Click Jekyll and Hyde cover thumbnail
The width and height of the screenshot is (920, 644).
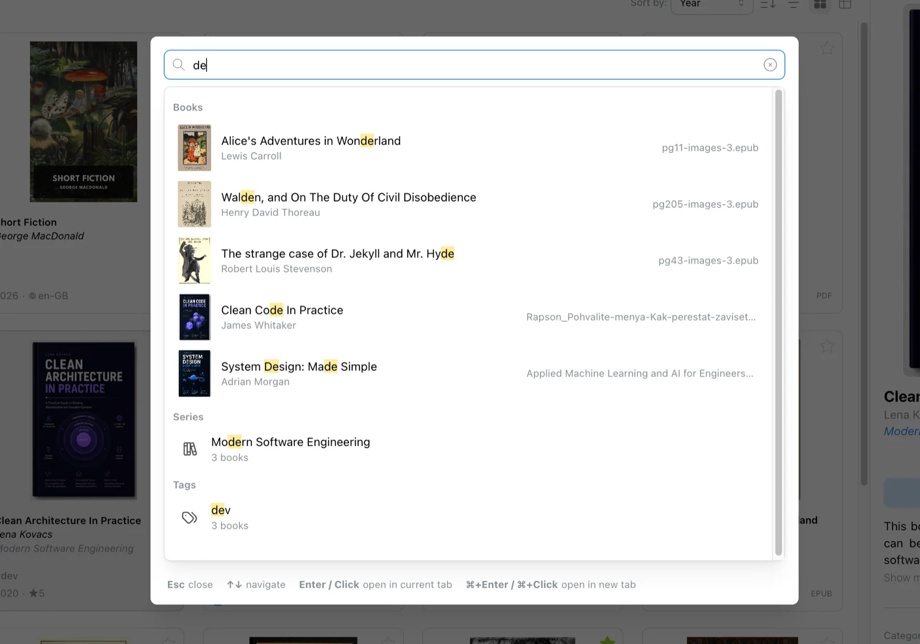coord(194,260)
